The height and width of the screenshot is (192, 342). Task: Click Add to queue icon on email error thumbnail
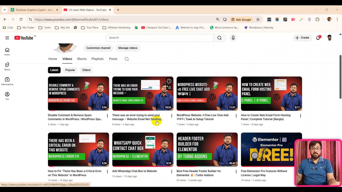click(169, 87)
